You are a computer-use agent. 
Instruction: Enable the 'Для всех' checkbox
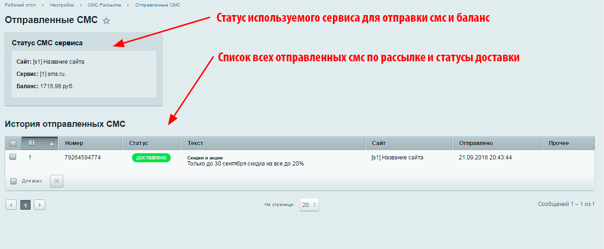14,181
